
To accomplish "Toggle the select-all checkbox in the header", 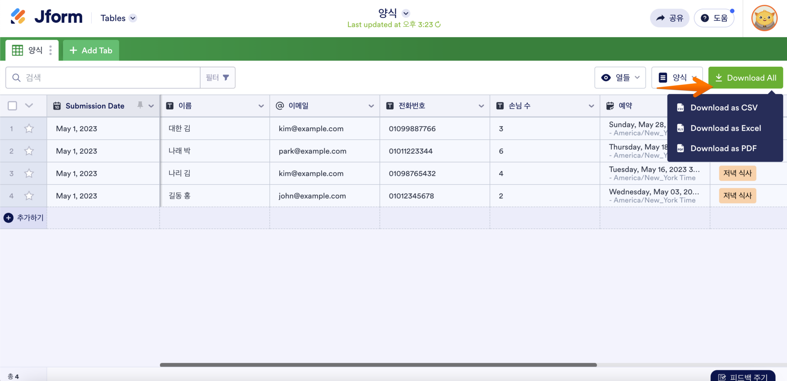I will click(x=12, y=106).
